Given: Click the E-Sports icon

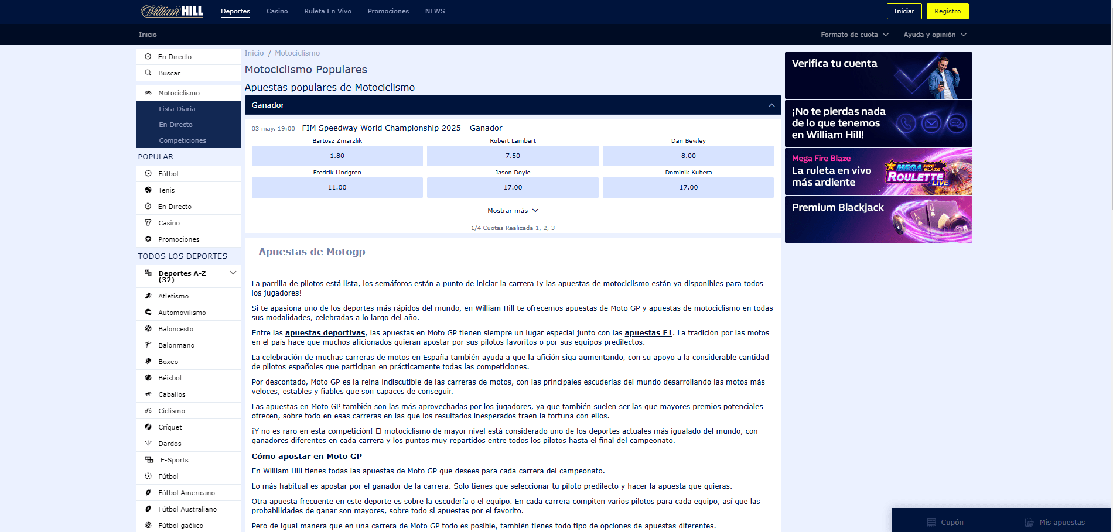Looking at the screenshot, I should point(149,460).
